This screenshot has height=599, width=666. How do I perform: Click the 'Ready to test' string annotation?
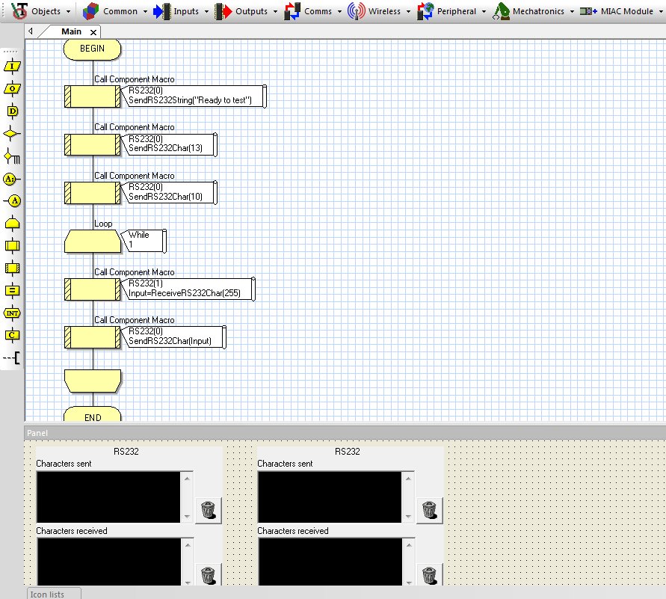(194, 96)
